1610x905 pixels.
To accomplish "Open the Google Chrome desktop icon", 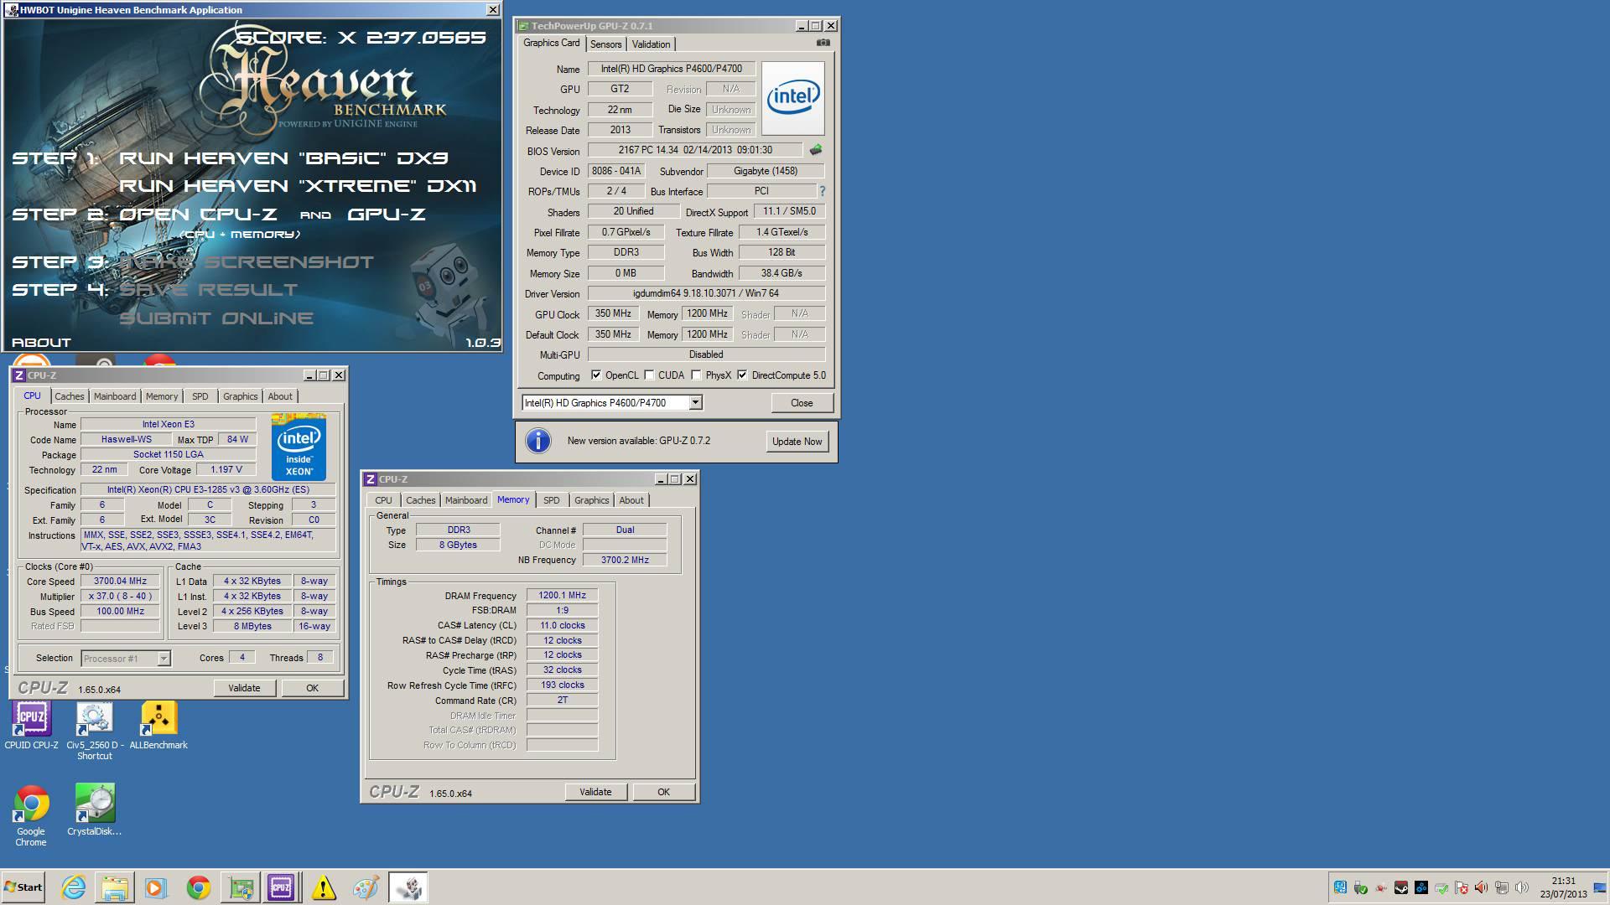I will pyautogui.click(x=31, y=815).
